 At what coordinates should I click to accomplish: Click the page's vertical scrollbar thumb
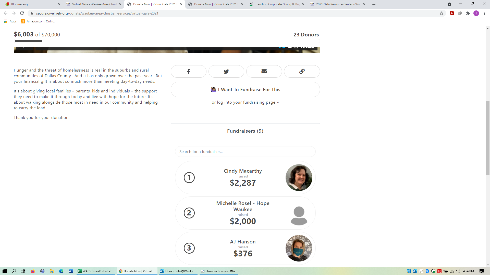(488, 138)
